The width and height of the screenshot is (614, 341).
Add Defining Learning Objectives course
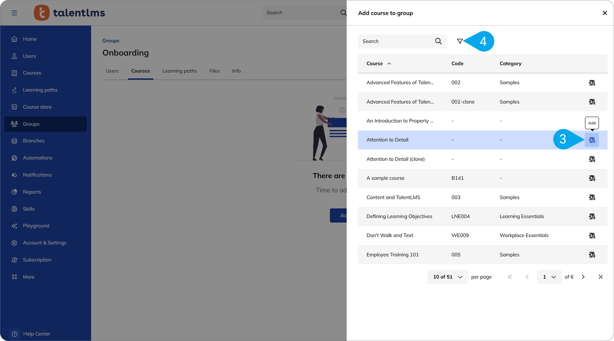[592, 216]
